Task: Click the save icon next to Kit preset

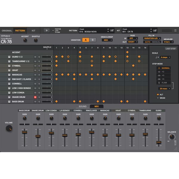Action: pos(155,30)
